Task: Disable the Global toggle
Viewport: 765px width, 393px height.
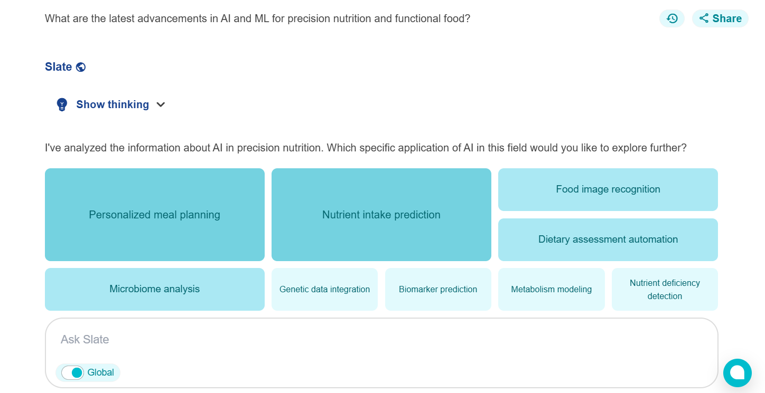Action: pos(72,372)
